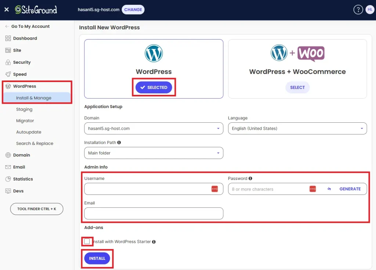Open the Migrator submenu item
Screen dimensions: 376x270
tap(25, 121)
